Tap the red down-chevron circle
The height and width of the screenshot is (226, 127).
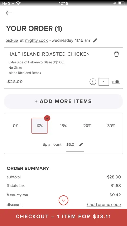63,200
